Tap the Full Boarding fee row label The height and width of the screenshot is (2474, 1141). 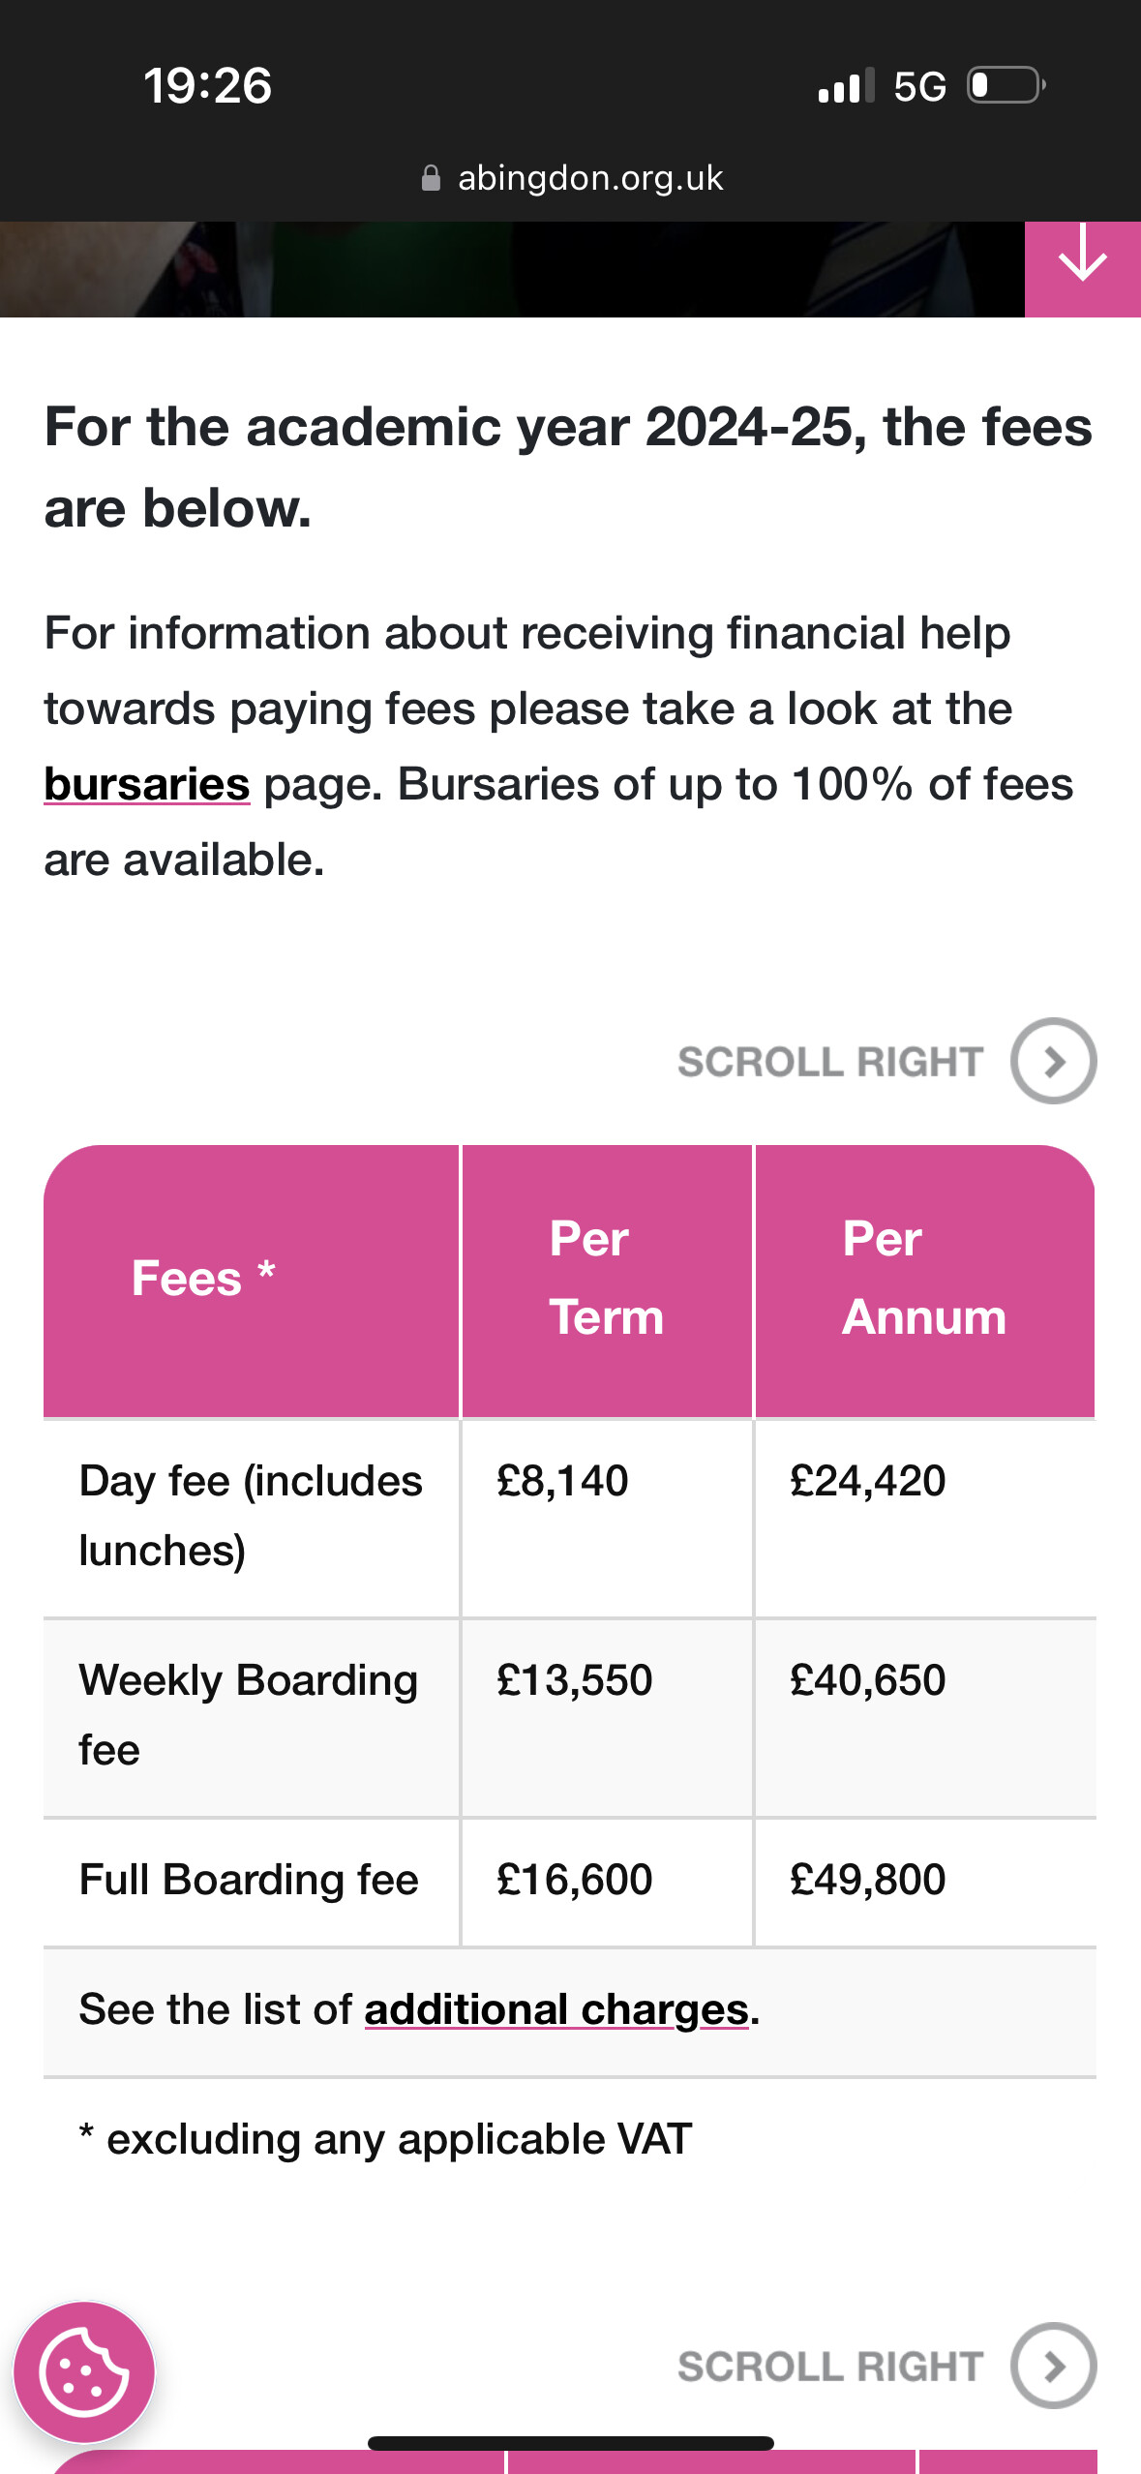(249, 1880)
